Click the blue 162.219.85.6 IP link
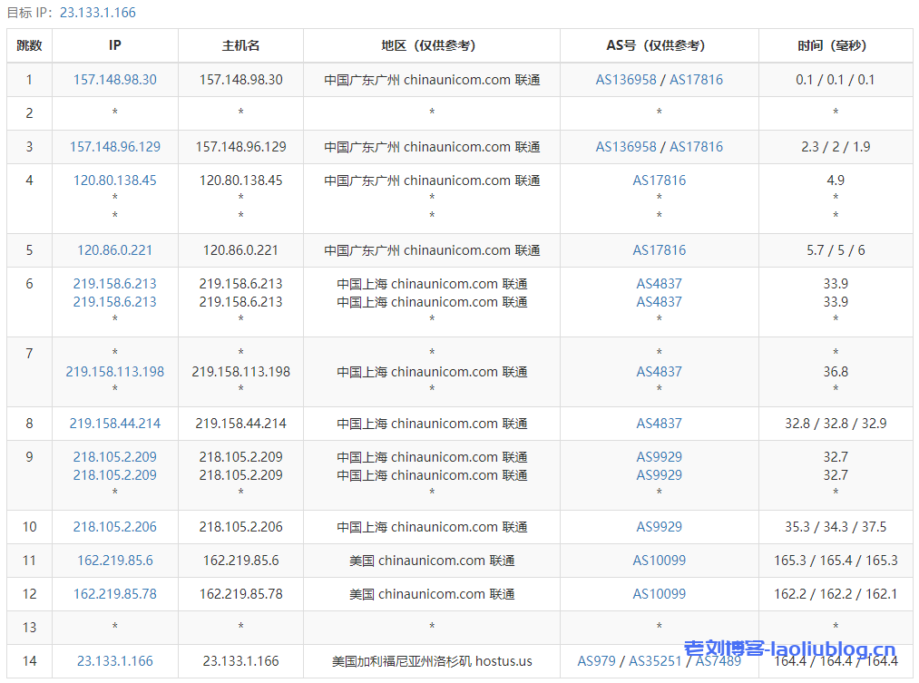The image size is (919, 683). click(115, 561)
